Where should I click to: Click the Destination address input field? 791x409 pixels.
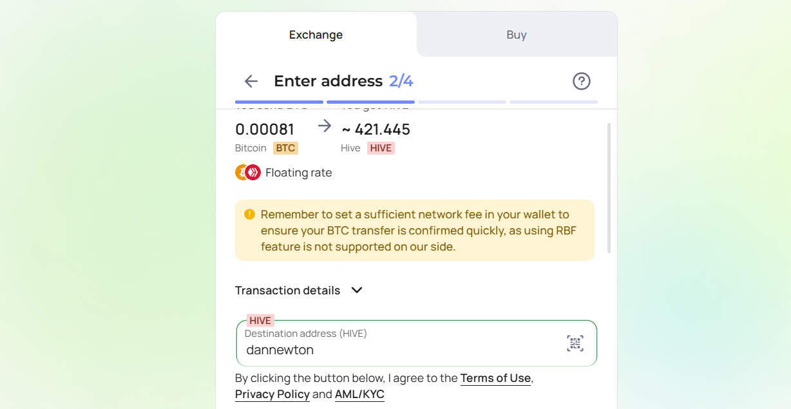click(x=416, y=343)
